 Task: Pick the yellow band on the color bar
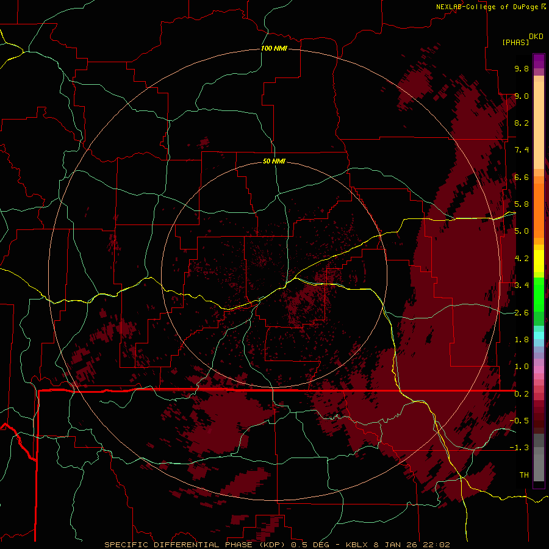[539, 261]
